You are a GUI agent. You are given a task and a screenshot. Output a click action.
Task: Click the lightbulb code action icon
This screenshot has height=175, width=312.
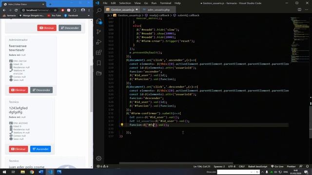tap(122, 124)
